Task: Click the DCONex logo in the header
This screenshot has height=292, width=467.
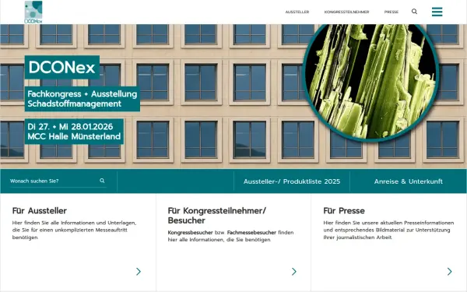Action: pos(33,12)
